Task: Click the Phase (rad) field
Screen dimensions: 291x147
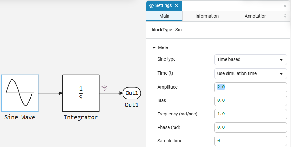Action: pos(250,127)
